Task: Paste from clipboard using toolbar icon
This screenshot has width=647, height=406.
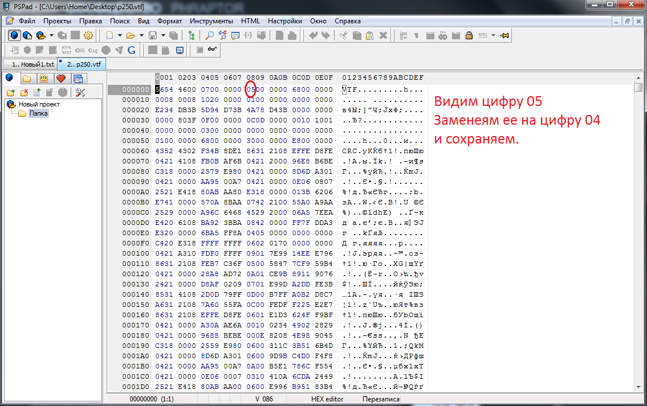Action: [369, 35]
